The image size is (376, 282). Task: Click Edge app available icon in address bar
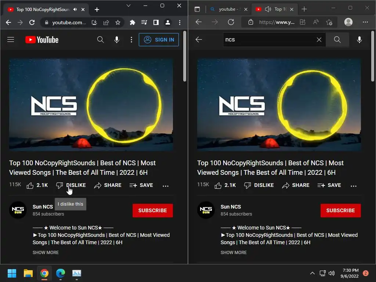tap(303, 22)
